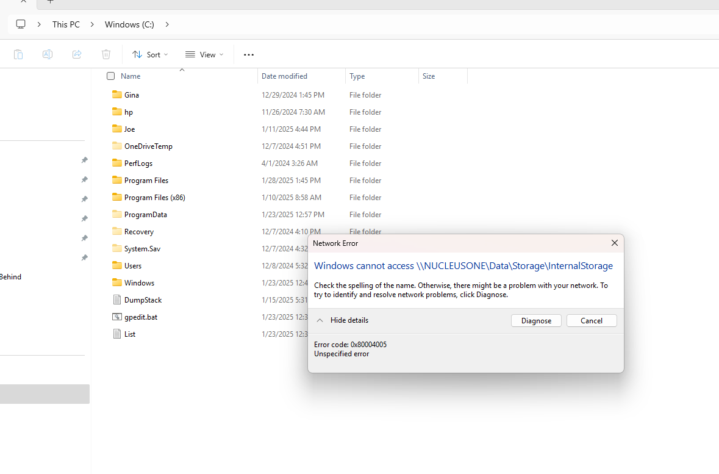The height and width of the screenshot is (474, 719).
Task: Click the OneDriveTemp folder name
Action: (149, 146)
